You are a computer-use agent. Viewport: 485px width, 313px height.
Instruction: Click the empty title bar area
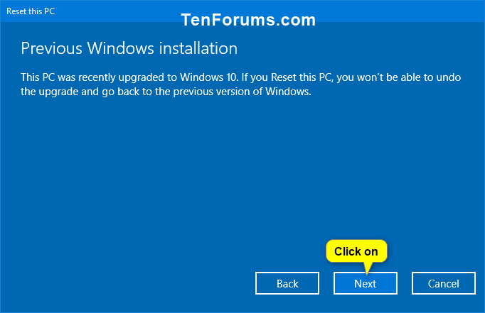click(402, 11)
